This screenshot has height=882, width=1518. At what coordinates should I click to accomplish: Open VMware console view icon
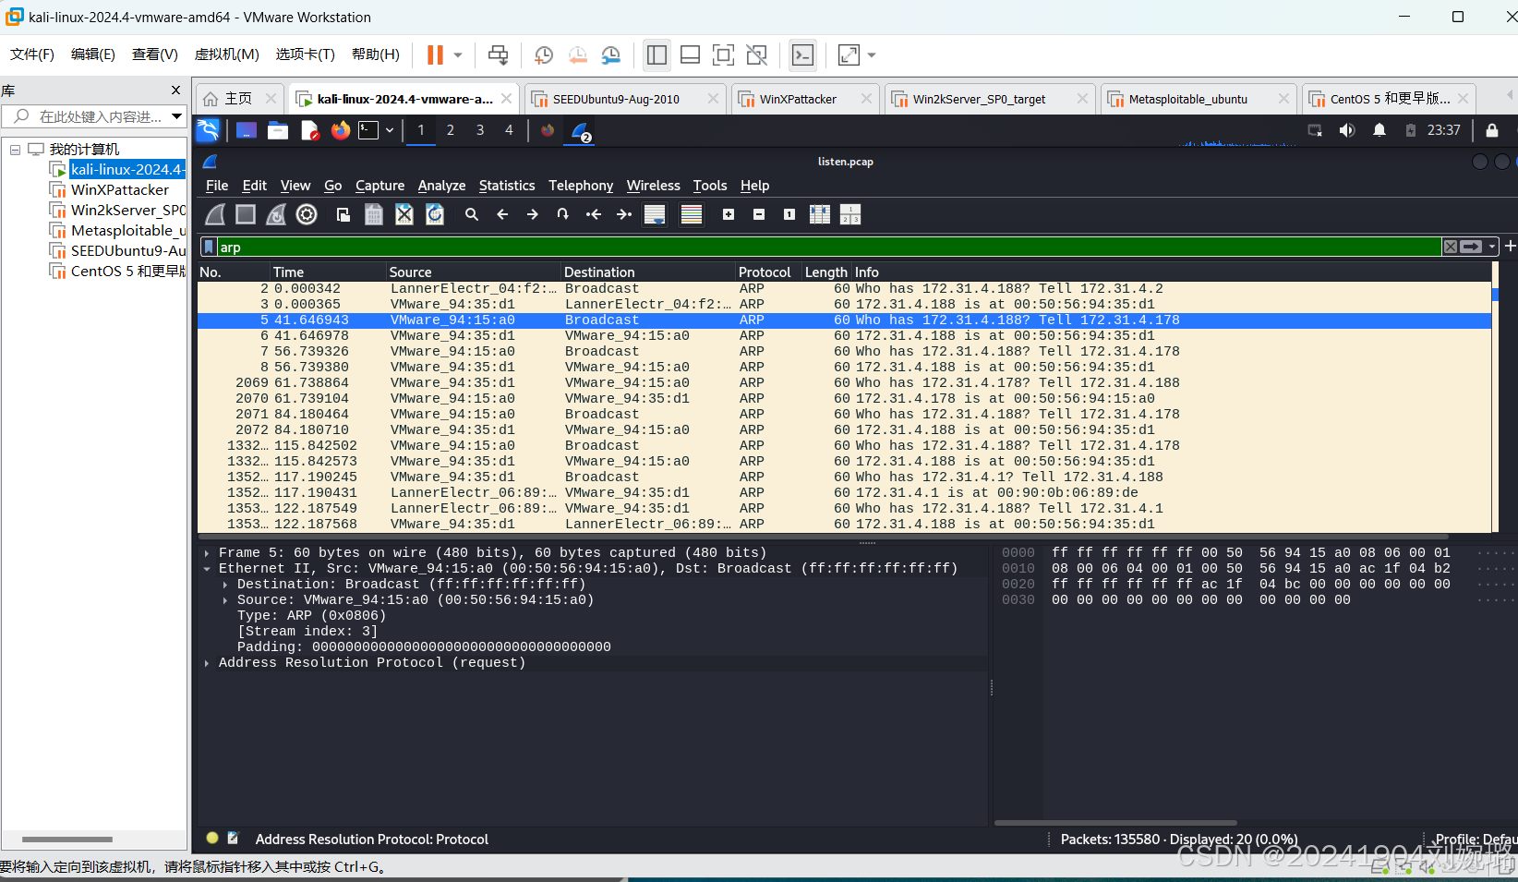click(803, 55)
